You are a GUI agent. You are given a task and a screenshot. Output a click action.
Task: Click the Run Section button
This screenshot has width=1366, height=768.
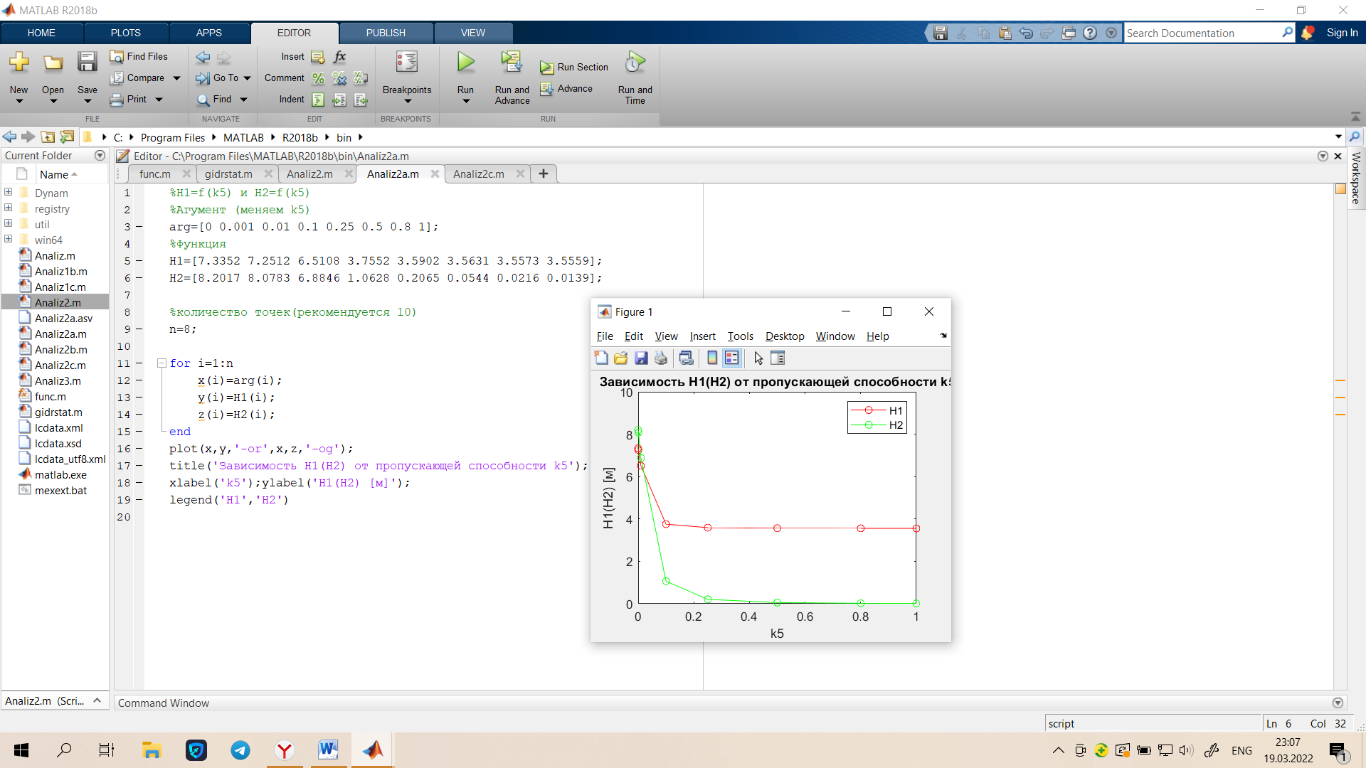[574, 68]
